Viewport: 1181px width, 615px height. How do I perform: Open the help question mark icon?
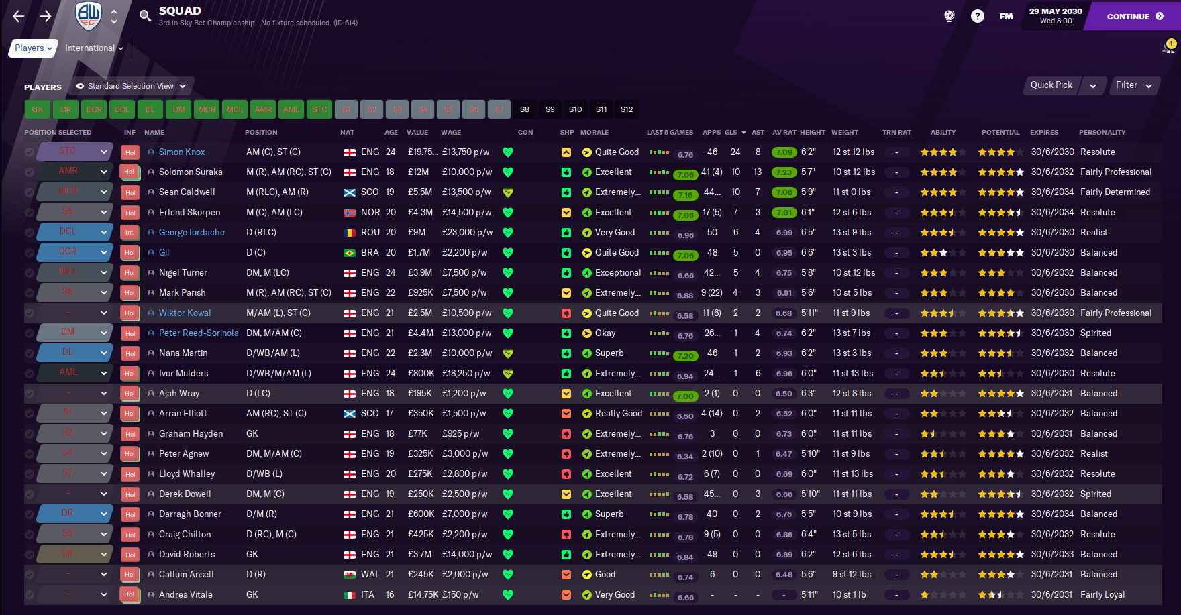[x=977, y=16]
